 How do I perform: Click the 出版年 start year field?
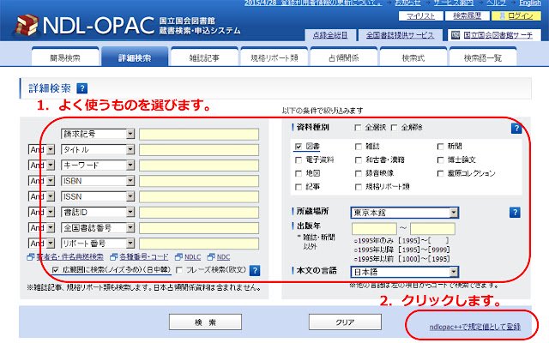tap(374, 229)
